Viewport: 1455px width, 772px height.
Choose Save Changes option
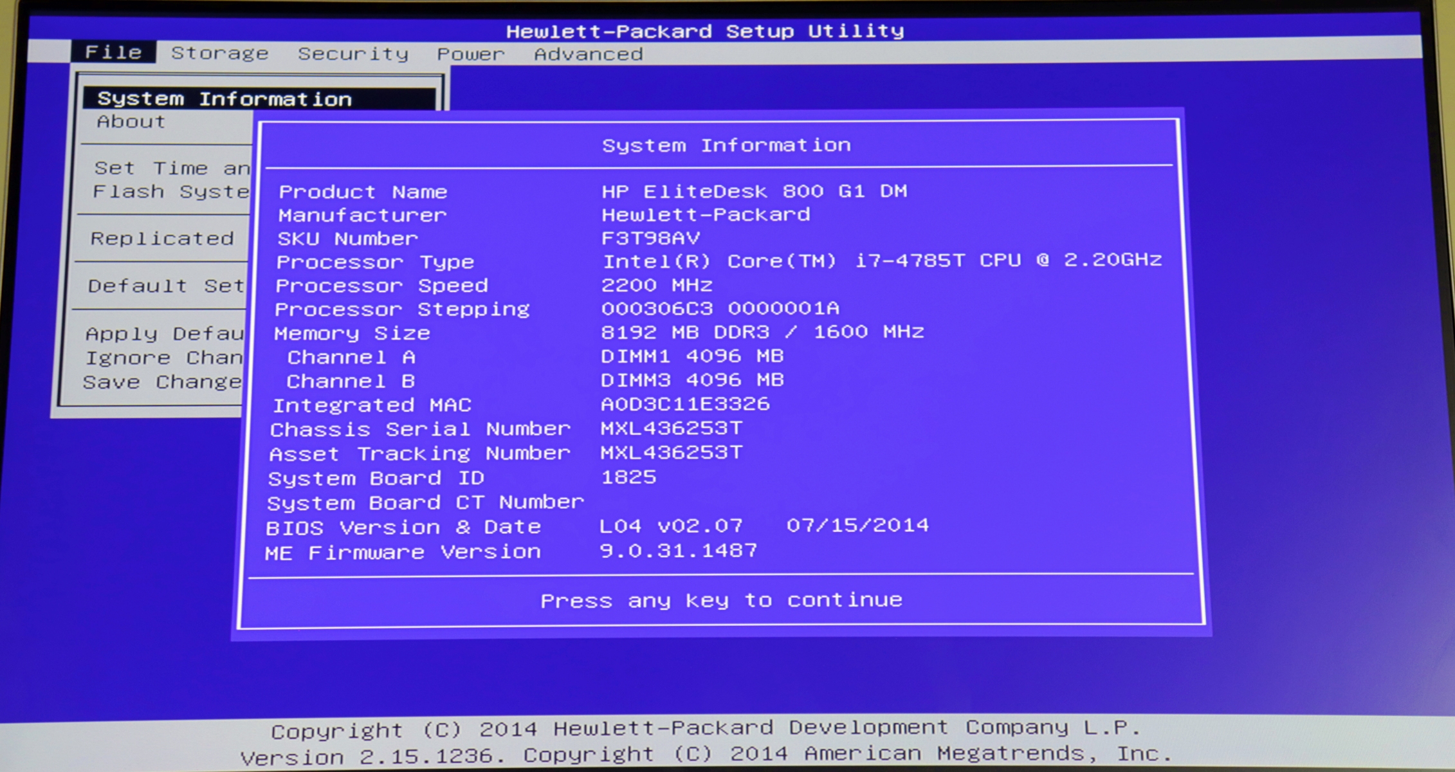(161, 381)
